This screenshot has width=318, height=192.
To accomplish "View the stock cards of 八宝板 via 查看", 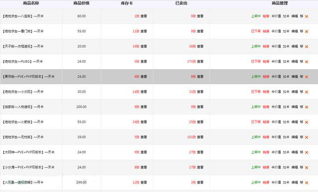I will click(144, 16).
